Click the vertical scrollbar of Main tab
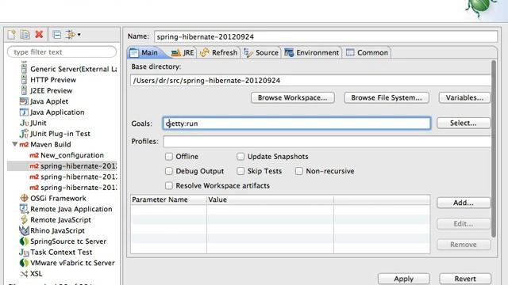508x285 pixels. pos(494,149)
